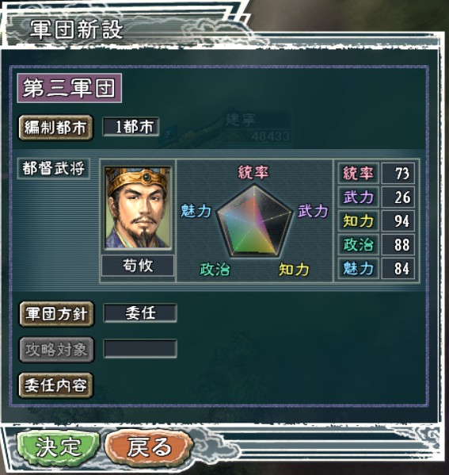Click the 第三軍団 corps name header

coord(70,88)
